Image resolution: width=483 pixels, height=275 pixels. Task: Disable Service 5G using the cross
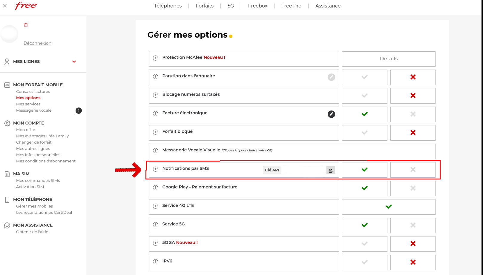click(413, 225)
